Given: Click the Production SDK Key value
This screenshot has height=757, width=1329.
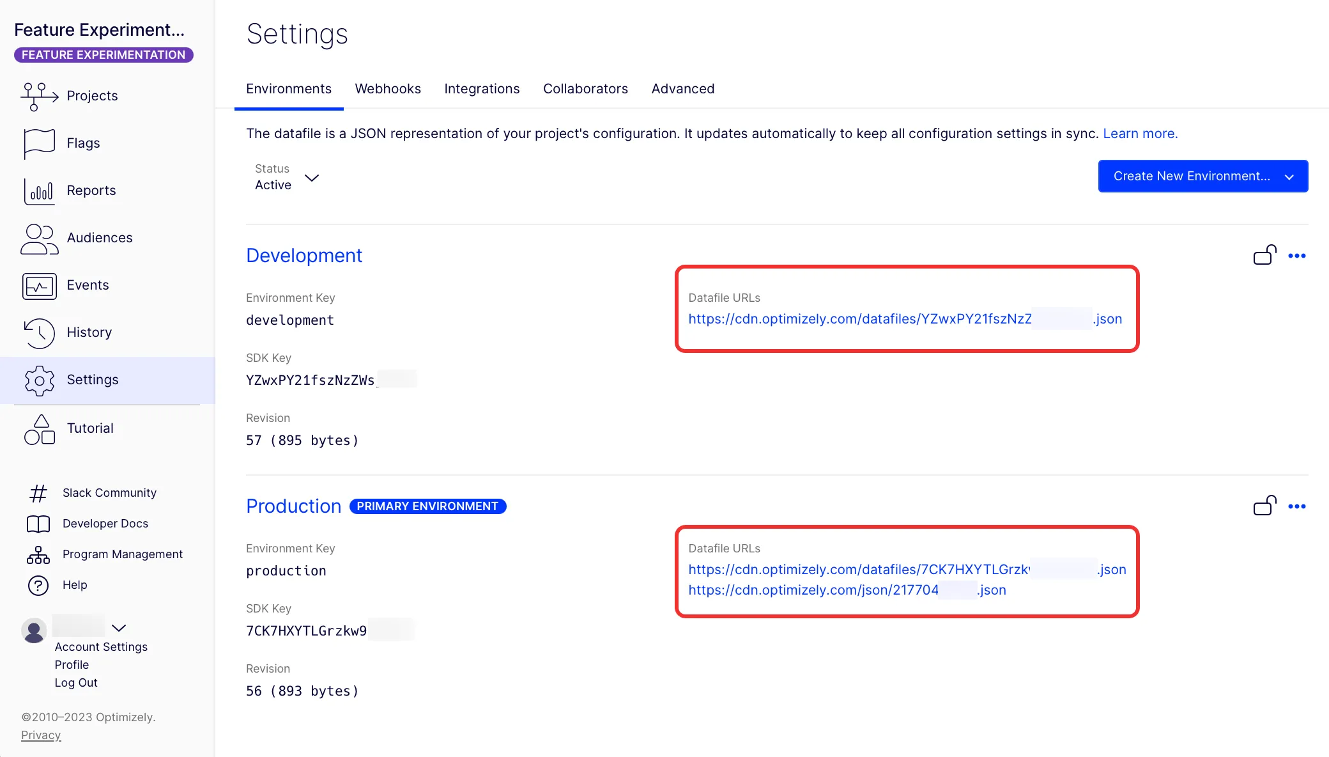Looking at the screenshot, I should click(330, 631).
